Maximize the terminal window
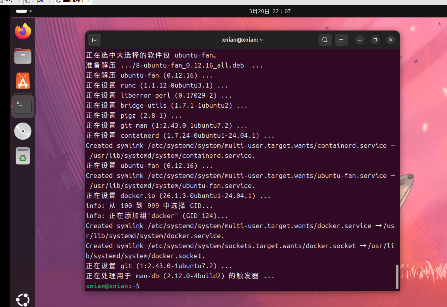Screen dimensions: 447x307 pos(375,40)
